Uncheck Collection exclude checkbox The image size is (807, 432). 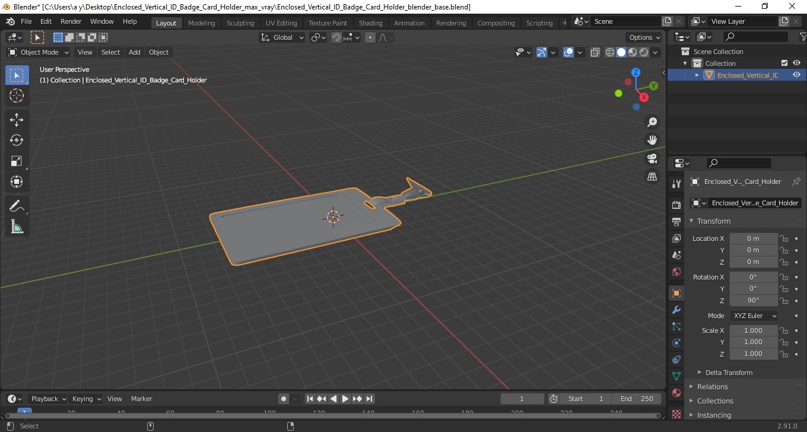pyautogui.click(x=784, y=63)
